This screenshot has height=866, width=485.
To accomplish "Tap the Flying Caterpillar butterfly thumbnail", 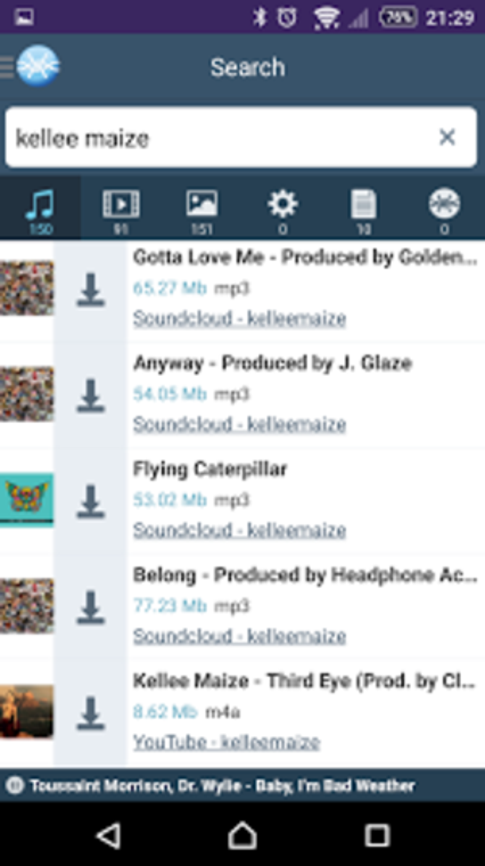I will point(27,500).
